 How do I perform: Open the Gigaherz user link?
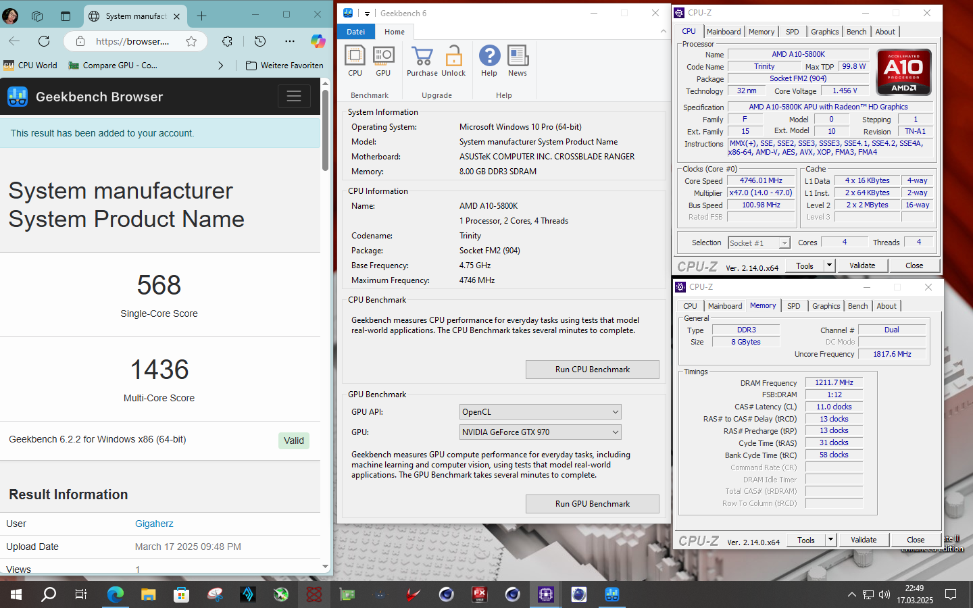[154, 524]
